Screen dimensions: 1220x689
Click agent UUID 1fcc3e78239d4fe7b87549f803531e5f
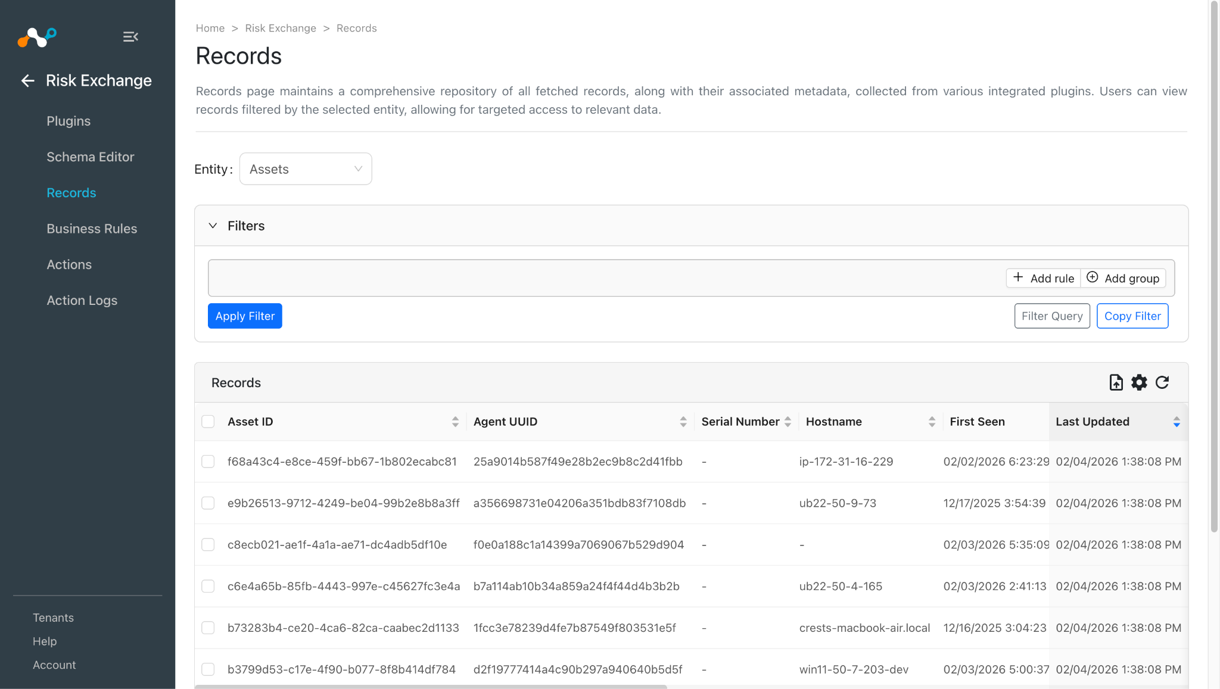point(574,628)
